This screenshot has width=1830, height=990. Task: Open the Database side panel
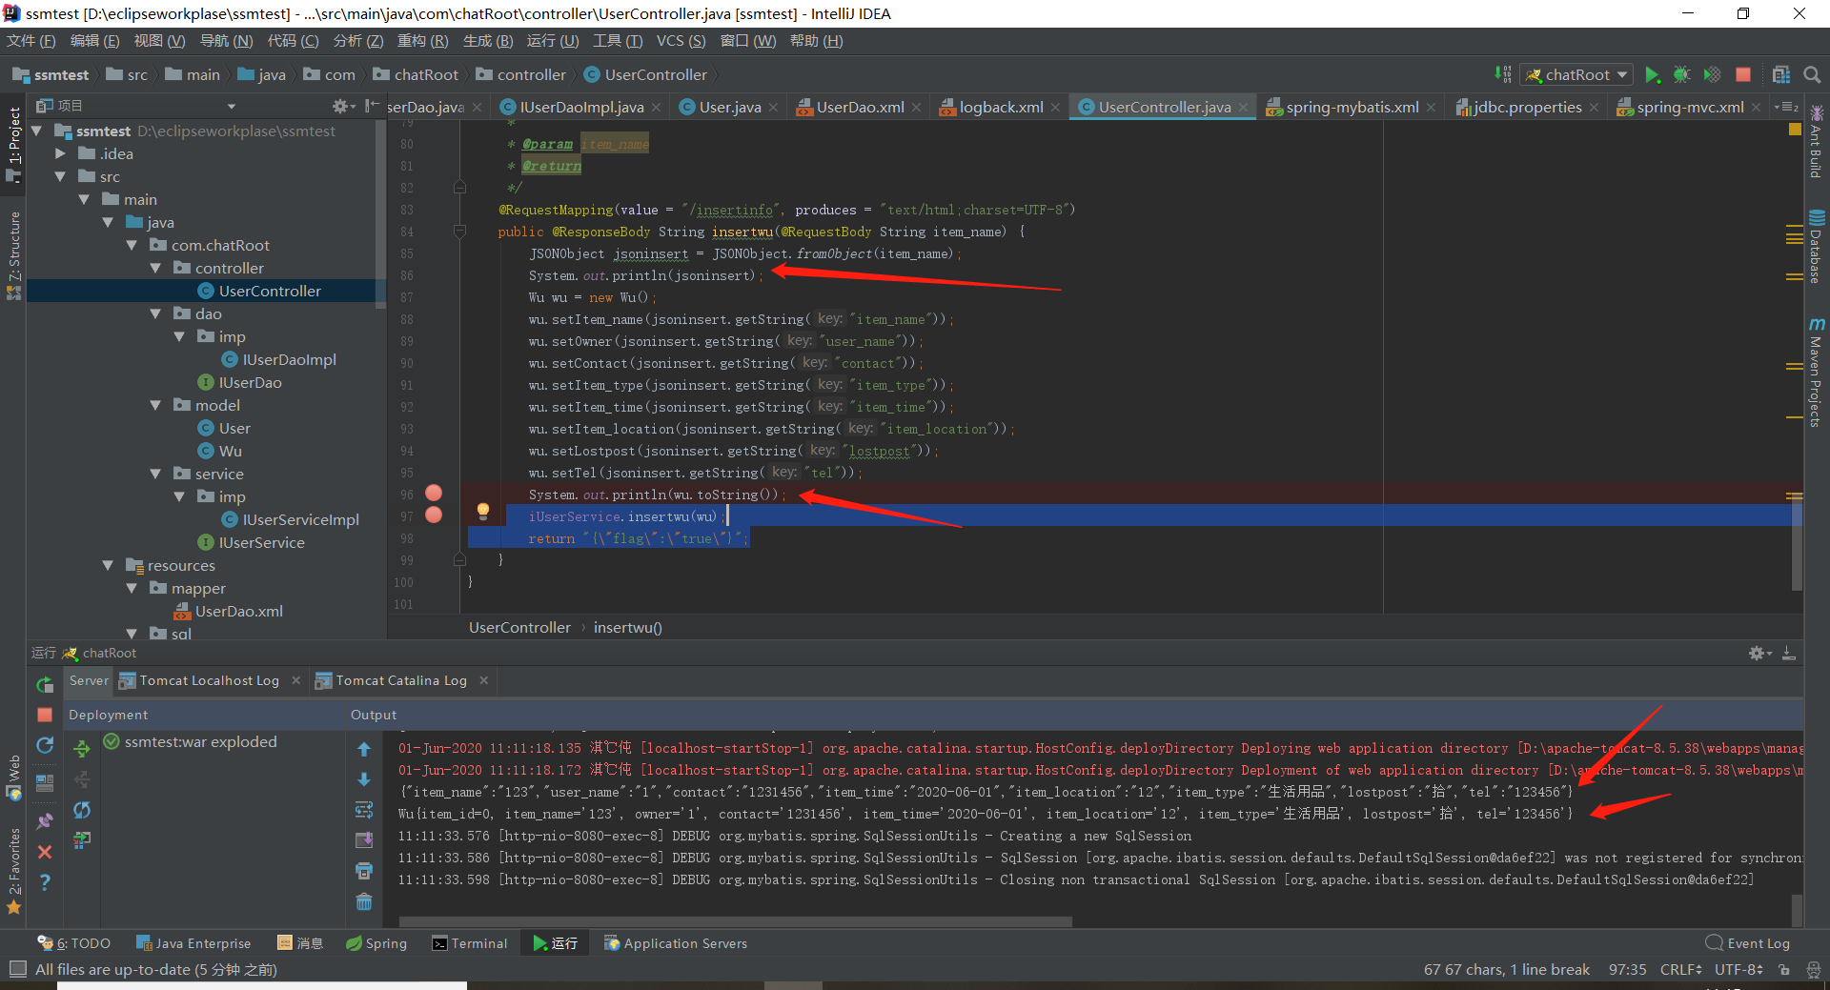(x=1816, y=247)
